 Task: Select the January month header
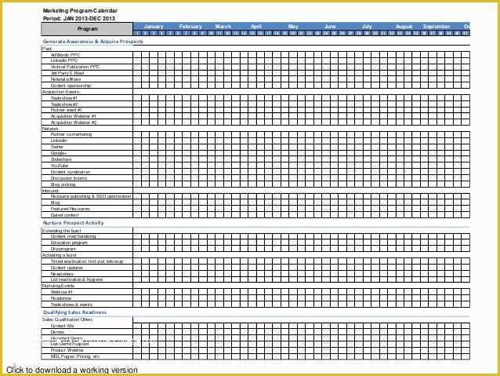click(x=154, y=27)
